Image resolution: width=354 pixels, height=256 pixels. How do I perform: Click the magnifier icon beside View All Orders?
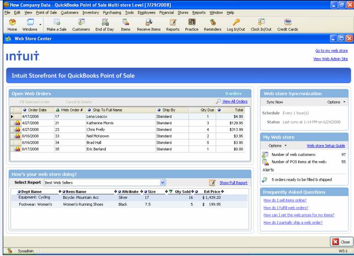[x=218, y=101]
